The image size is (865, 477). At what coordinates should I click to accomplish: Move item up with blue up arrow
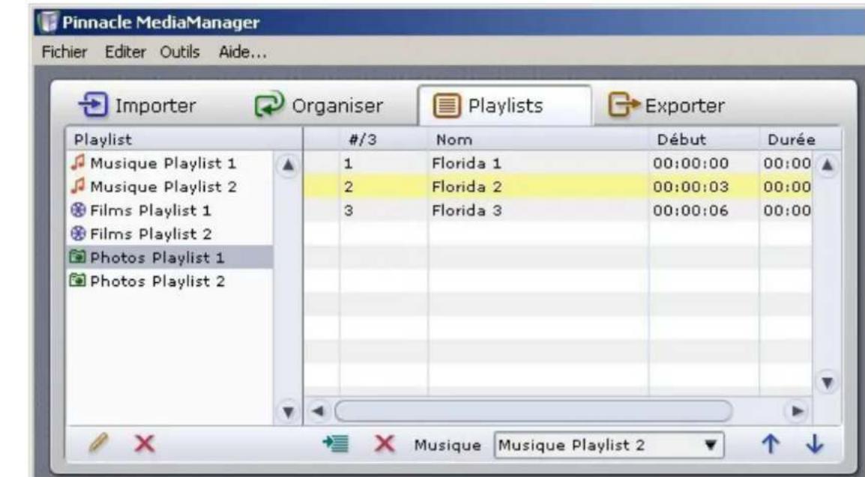[x=771, y=444]
